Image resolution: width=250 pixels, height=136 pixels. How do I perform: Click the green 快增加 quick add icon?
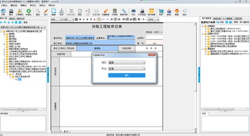pyautogui.click(x=28, y=12)
